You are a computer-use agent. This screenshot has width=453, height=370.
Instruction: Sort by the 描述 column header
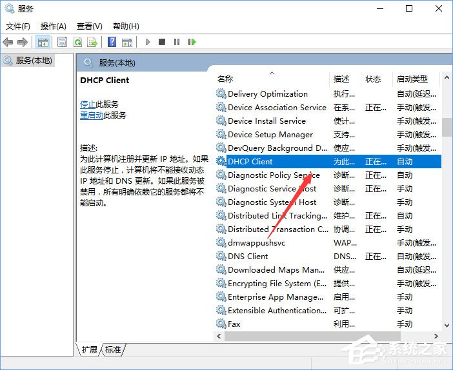pos(345,79)
